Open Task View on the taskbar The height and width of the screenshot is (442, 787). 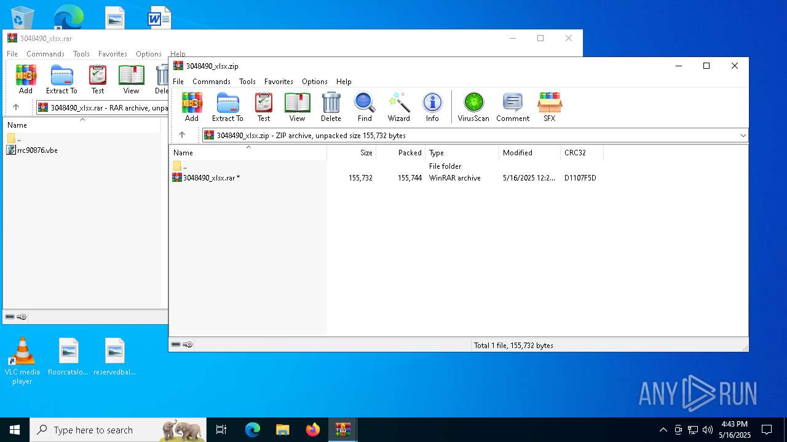pos(221,430)
